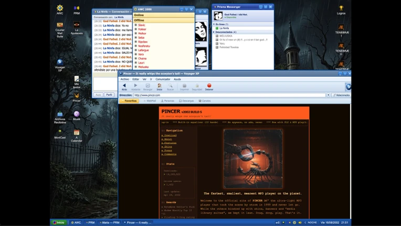Click the Dirección URL input field
This screenshot has width=401, height=226.
(229, 95)
